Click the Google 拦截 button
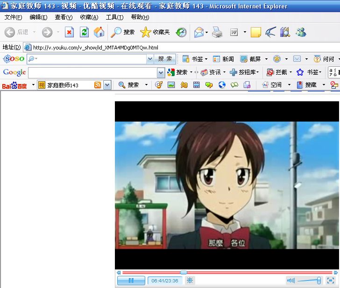The width and height of the screenshot is (340, 288). [x=276, y=72]
